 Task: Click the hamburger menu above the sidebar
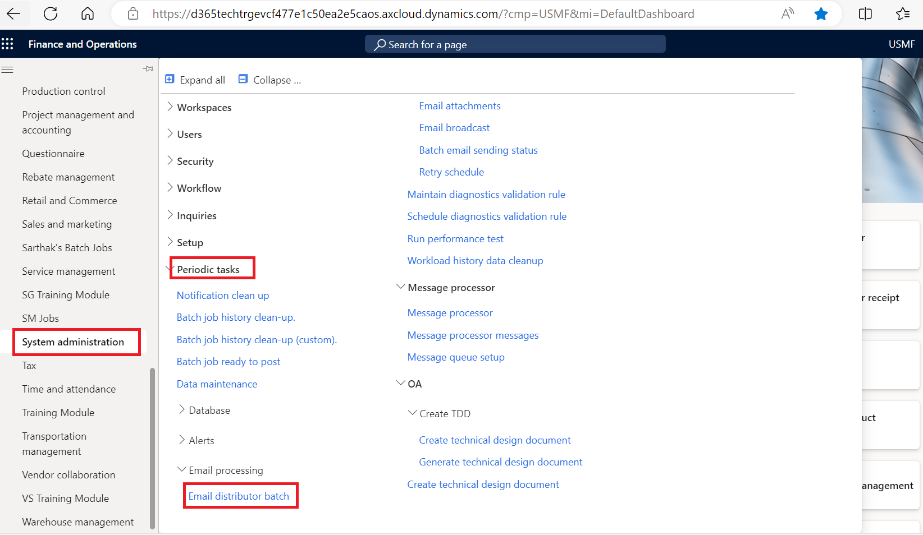point(7,70)
